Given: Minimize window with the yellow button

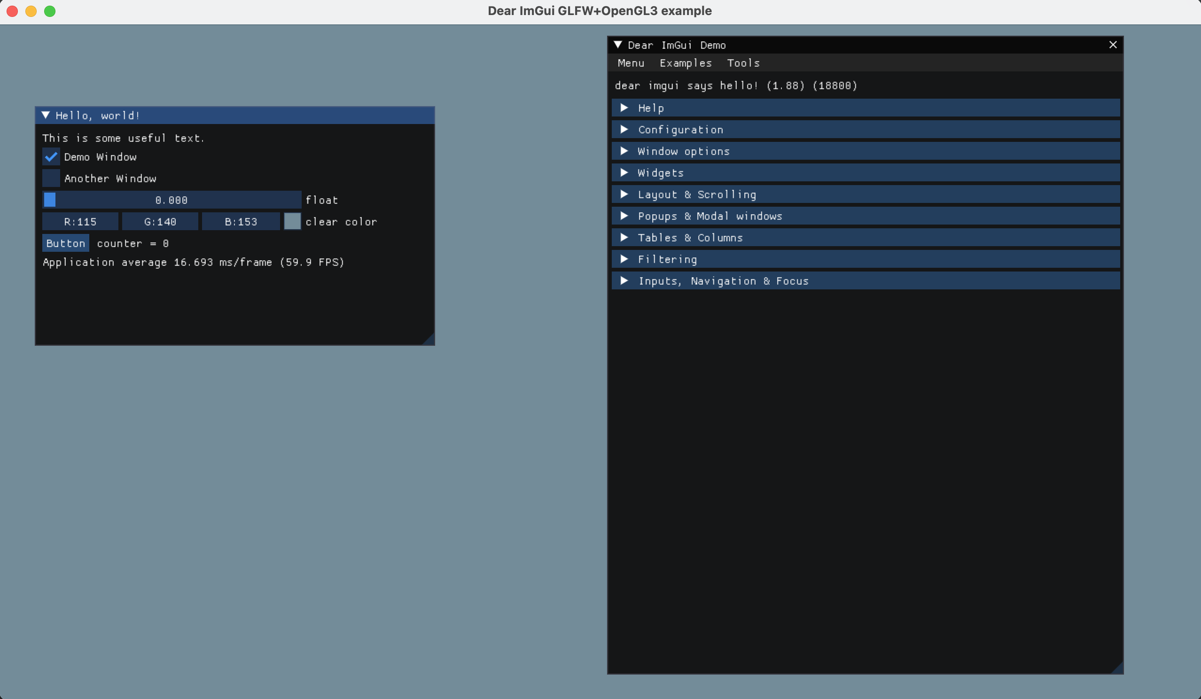Looking at the screenshot, I should pos(31,11).
